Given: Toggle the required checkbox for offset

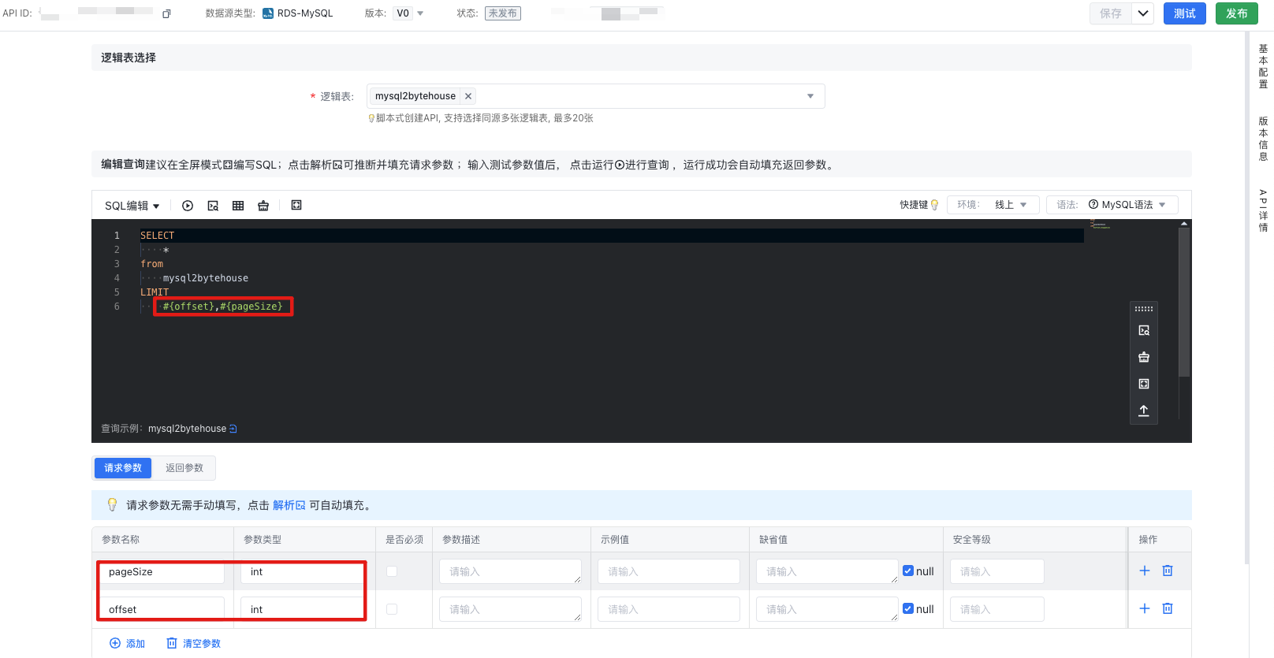Looking at the screenshot, I should click(x=392, y=609).
